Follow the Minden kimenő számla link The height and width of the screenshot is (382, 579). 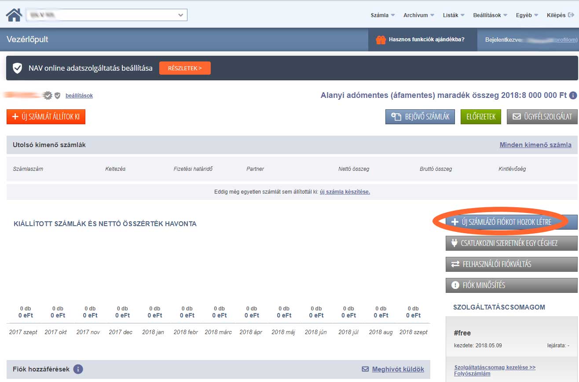[x=535, y=145]
